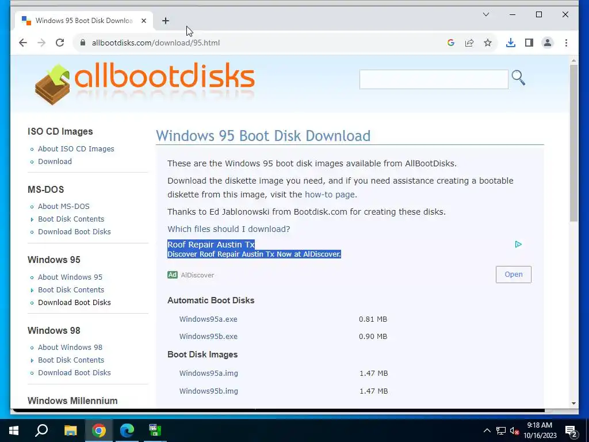Click the 0.90 MB size value

coord(373,336)
